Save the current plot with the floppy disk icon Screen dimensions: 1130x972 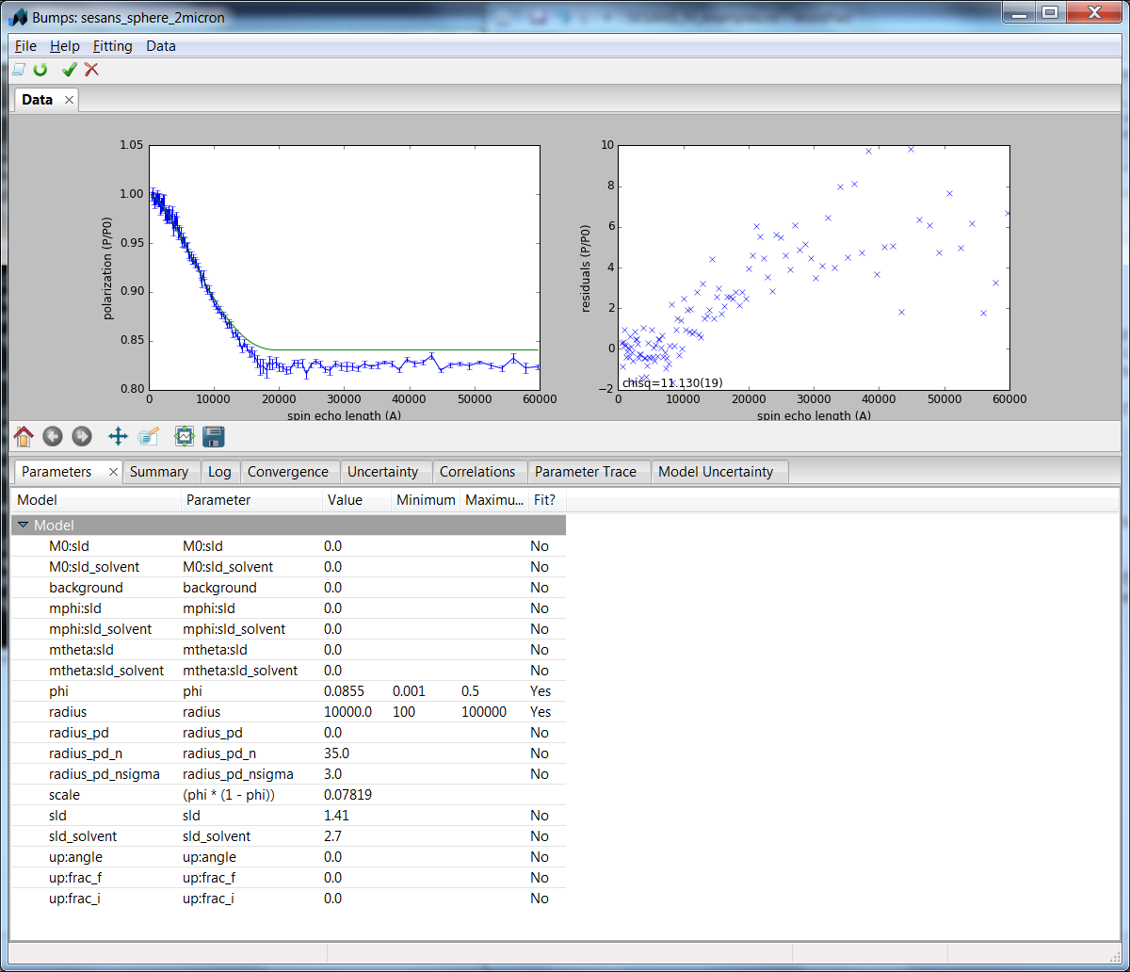[x=213, y=436]
